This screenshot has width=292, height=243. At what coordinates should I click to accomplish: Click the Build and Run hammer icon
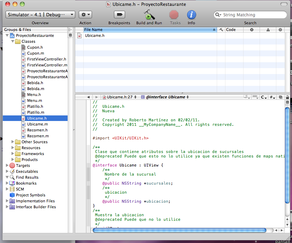point(149,15)
